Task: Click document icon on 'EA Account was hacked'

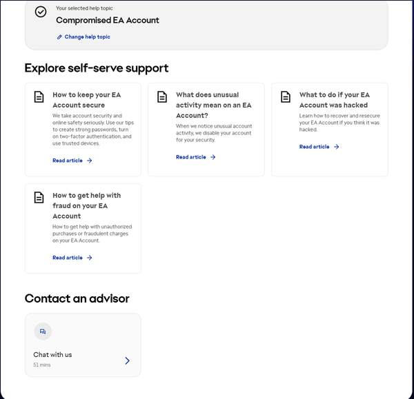Action: pos(286,97)
